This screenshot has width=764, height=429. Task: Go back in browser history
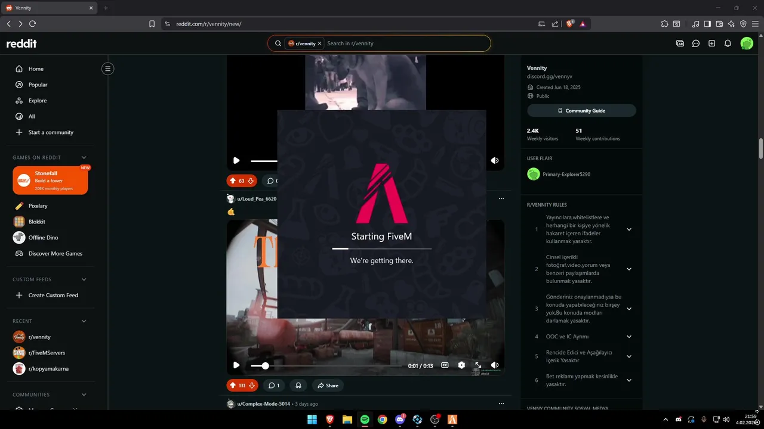tap(8, 24)
